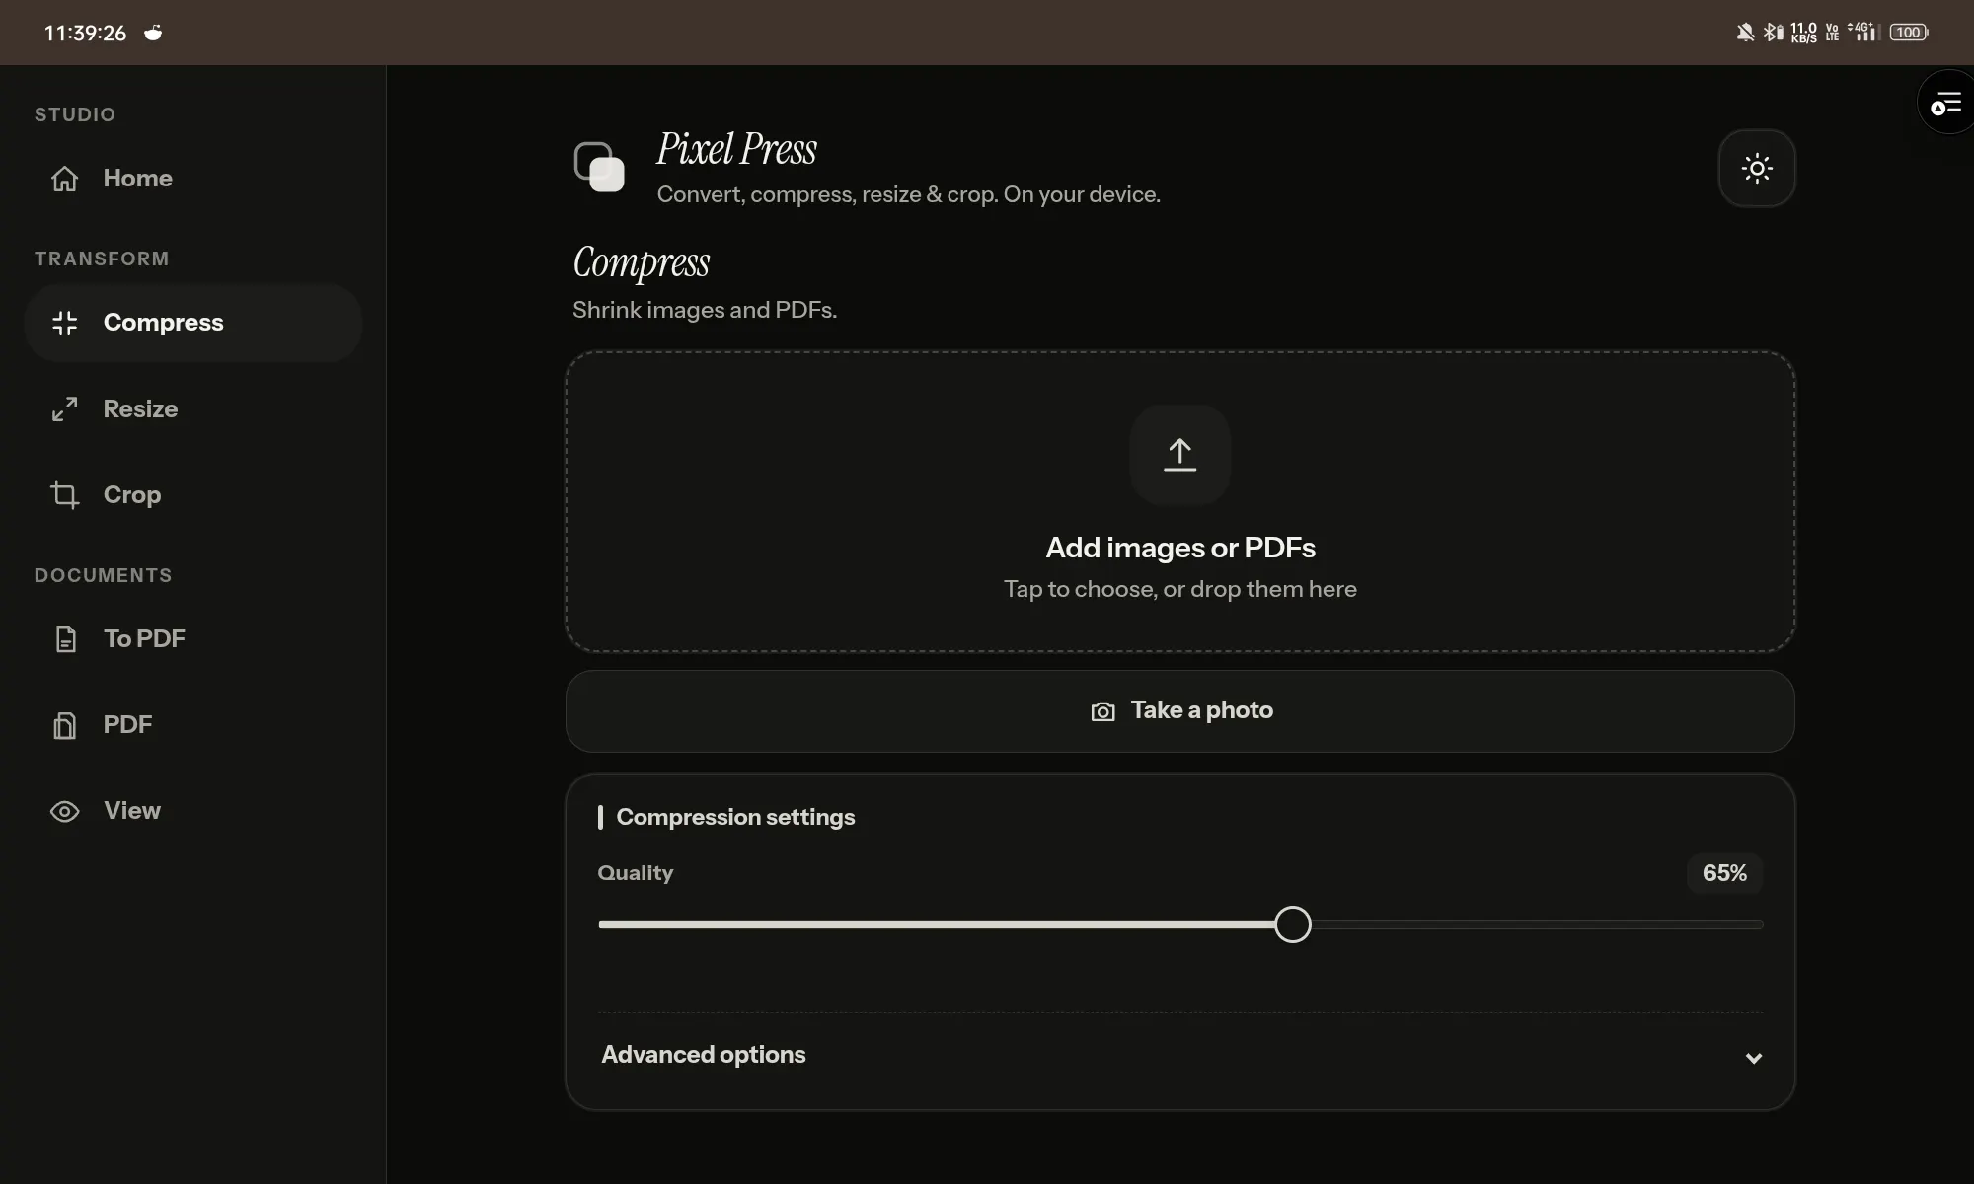Click the 65% quality value badge
This screenshot has width=1974, height=1184.
tap(1724, 873)
